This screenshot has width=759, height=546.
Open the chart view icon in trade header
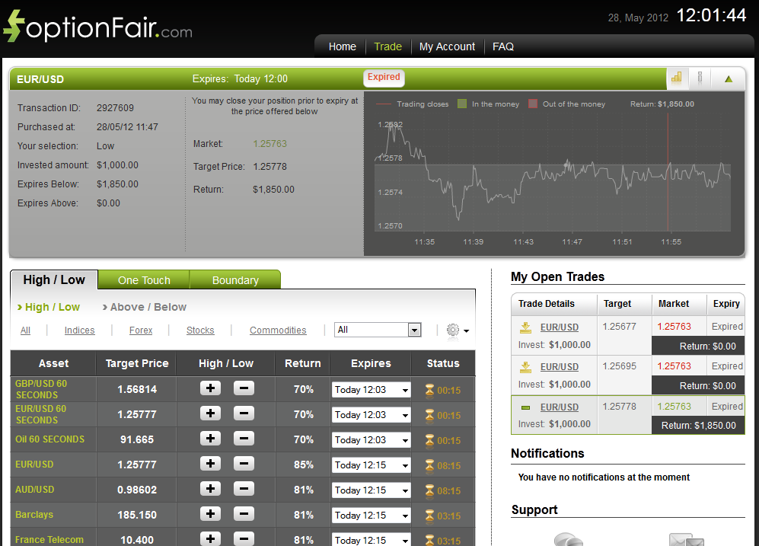(x=677, y=78)
